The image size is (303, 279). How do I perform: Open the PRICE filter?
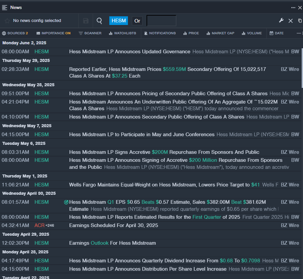click(191, 33)
